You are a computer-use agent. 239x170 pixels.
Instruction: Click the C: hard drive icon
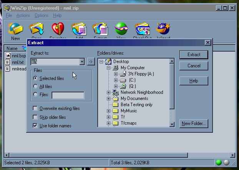click(123, 80)
